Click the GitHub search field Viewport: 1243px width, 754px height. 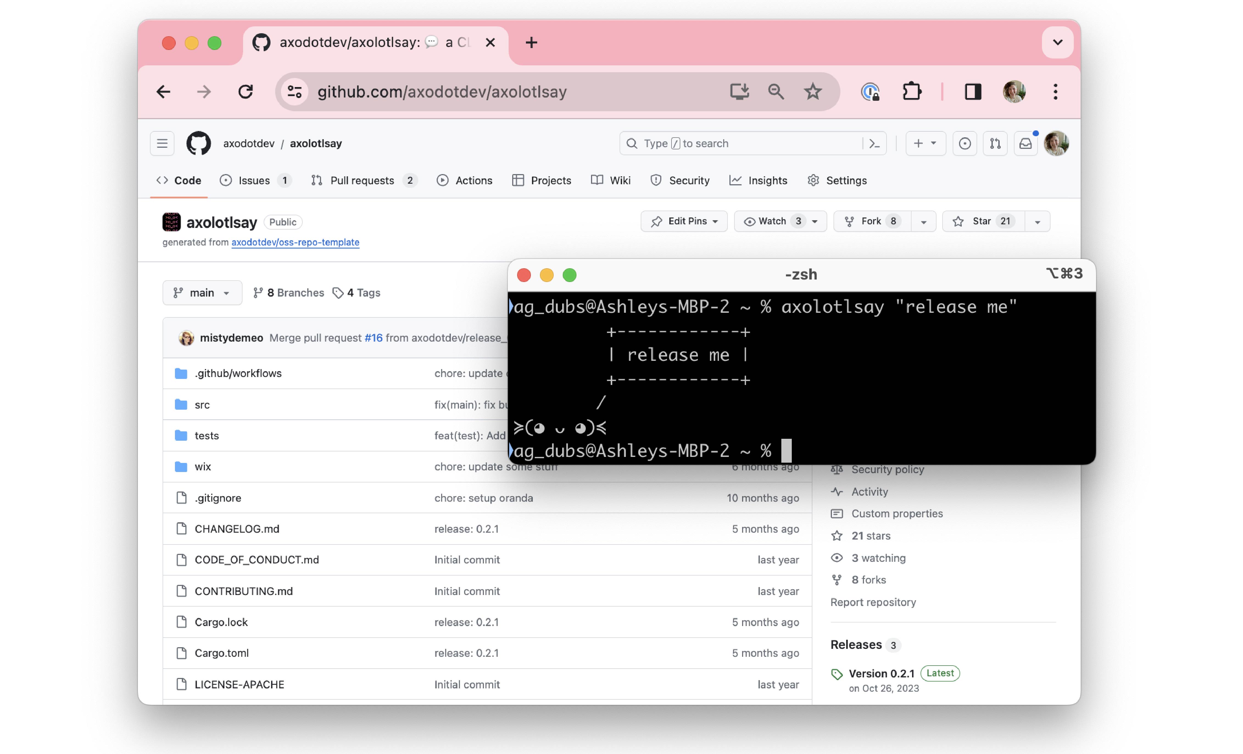(x=742, y=144)
